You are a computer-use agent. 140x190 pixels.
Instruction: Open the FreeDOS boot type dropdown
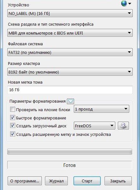click(94, 126)
